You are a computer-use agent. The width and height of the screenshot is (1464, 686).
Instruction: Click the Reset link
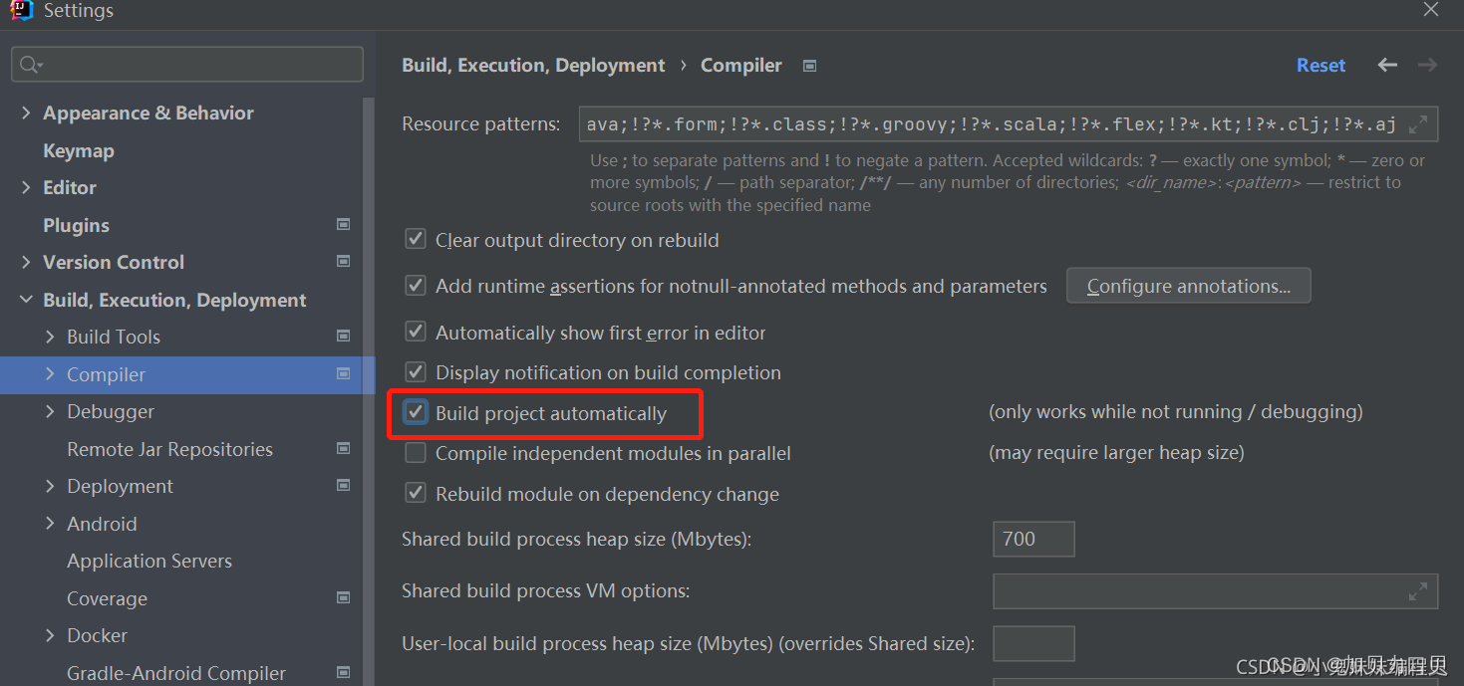(x=1320, y=65)
